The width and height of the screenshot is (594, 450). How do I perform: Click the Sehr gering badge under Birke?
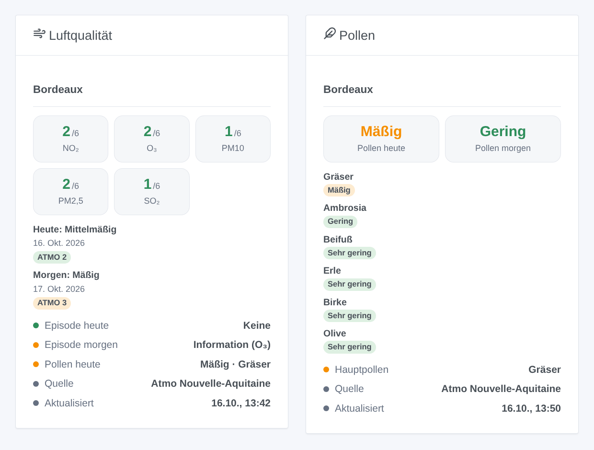coord(350,316)
